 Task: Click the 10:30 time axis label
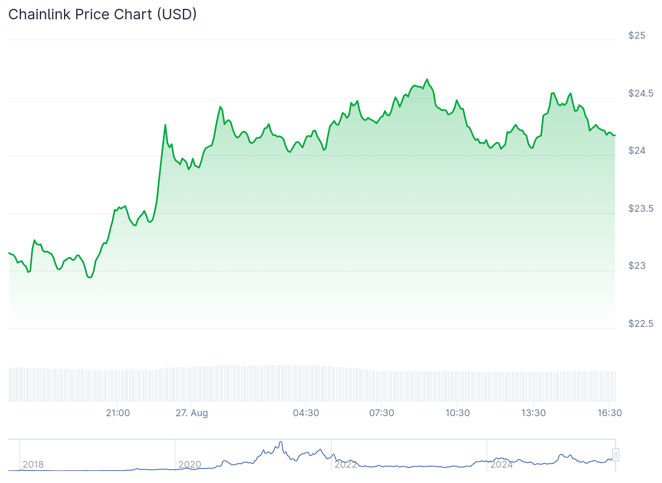(x=457, y=413)
